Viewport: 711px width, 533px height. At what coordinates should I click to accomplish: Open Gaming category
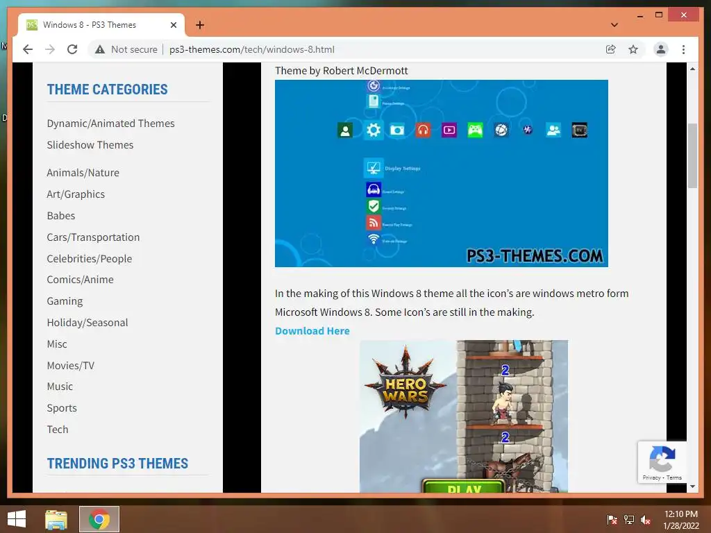tap(65, 301)
